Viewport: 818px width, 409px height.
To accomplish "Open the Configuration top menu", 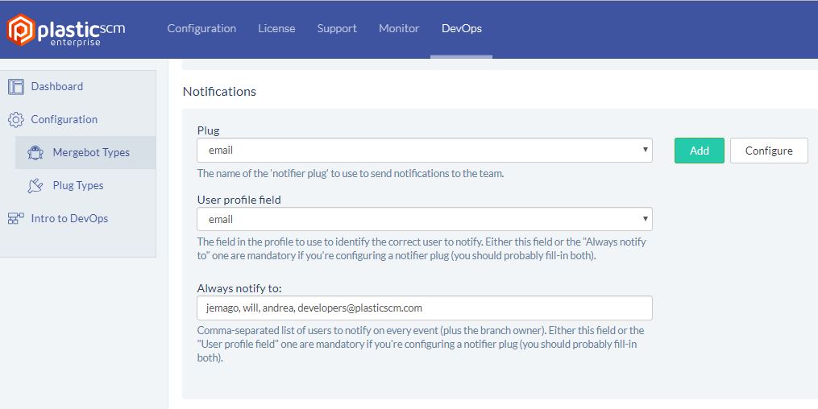I will tap(201, 29).
